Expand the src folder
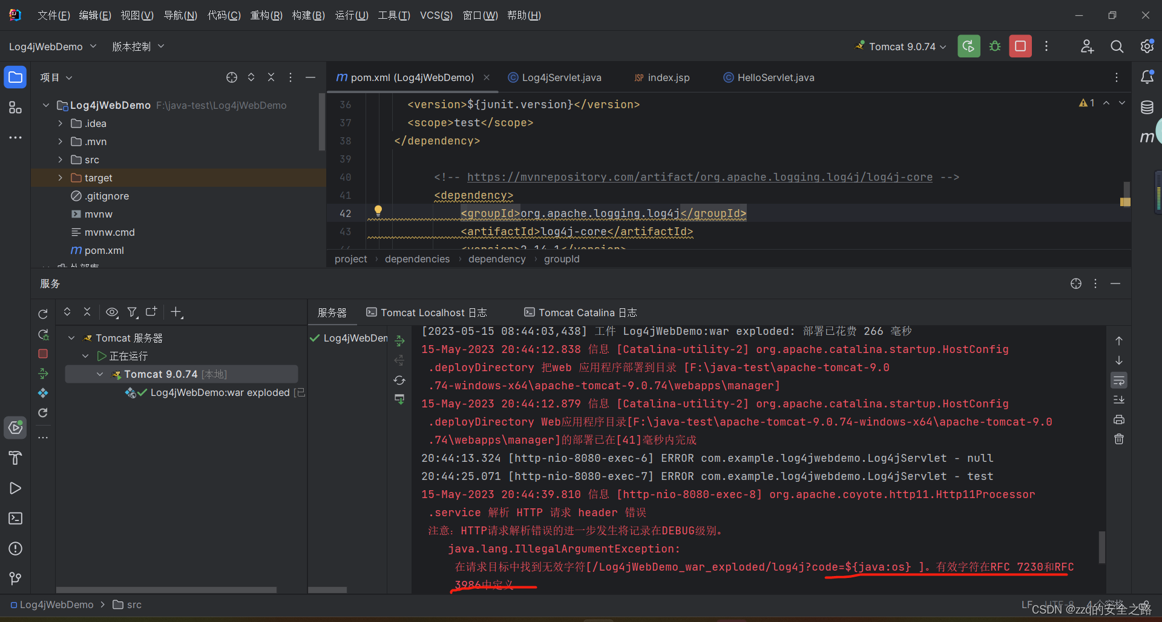Image resolution: width=1162 pixels, height=622 pixels. 60,160
